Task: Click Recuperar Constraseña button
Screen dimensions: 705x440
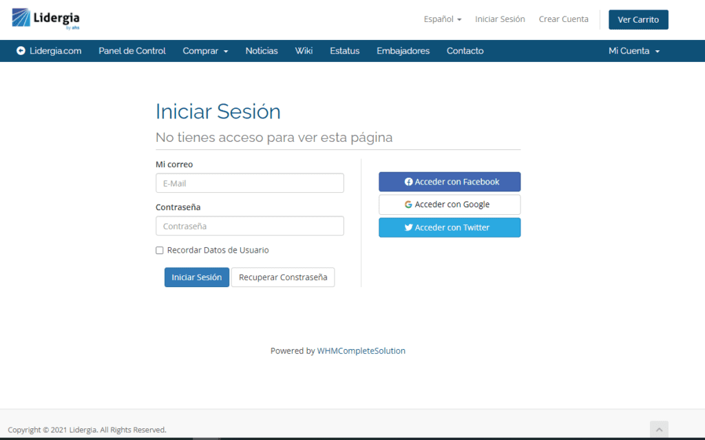Action: (x=283, y=277)
